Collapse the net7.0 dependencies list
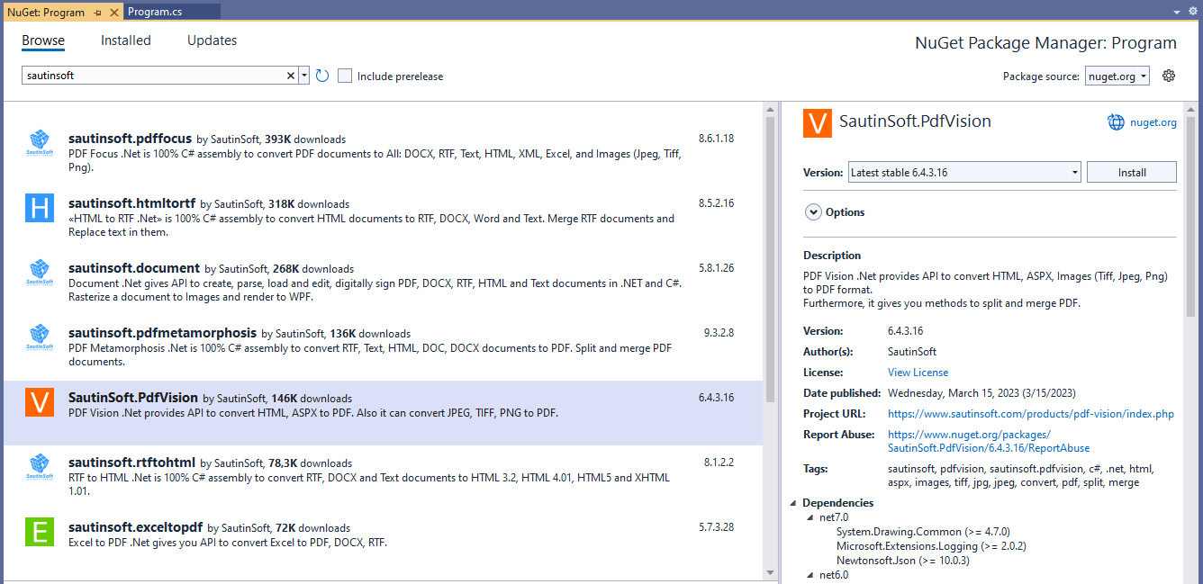Image resolution: width=1203 pixels, height=584 pixels. tap(810, 516)
